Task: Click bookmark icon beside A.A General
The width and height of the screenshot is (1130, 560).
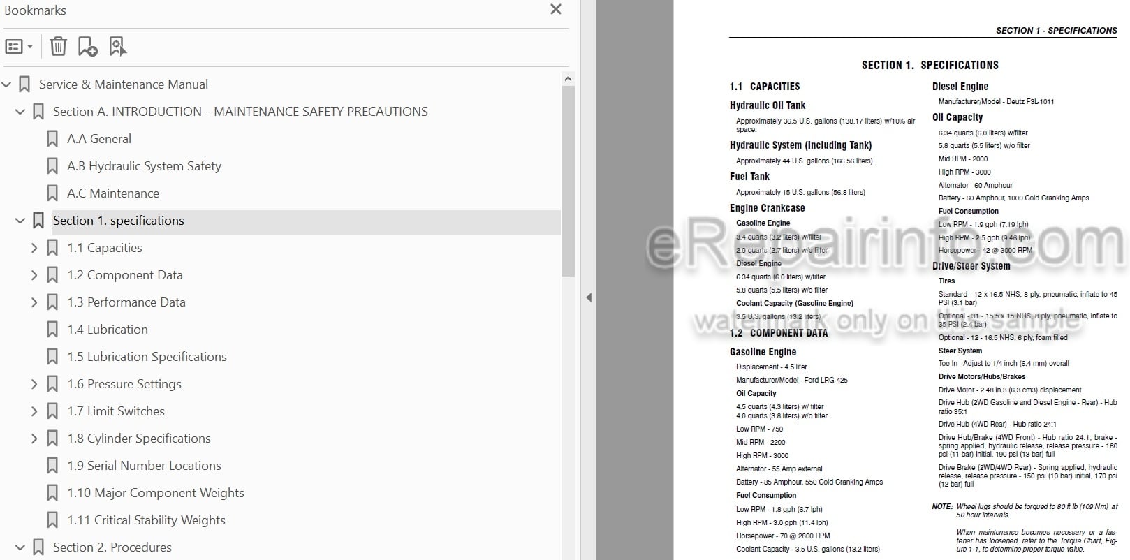Action: click(x=52, y=139)
